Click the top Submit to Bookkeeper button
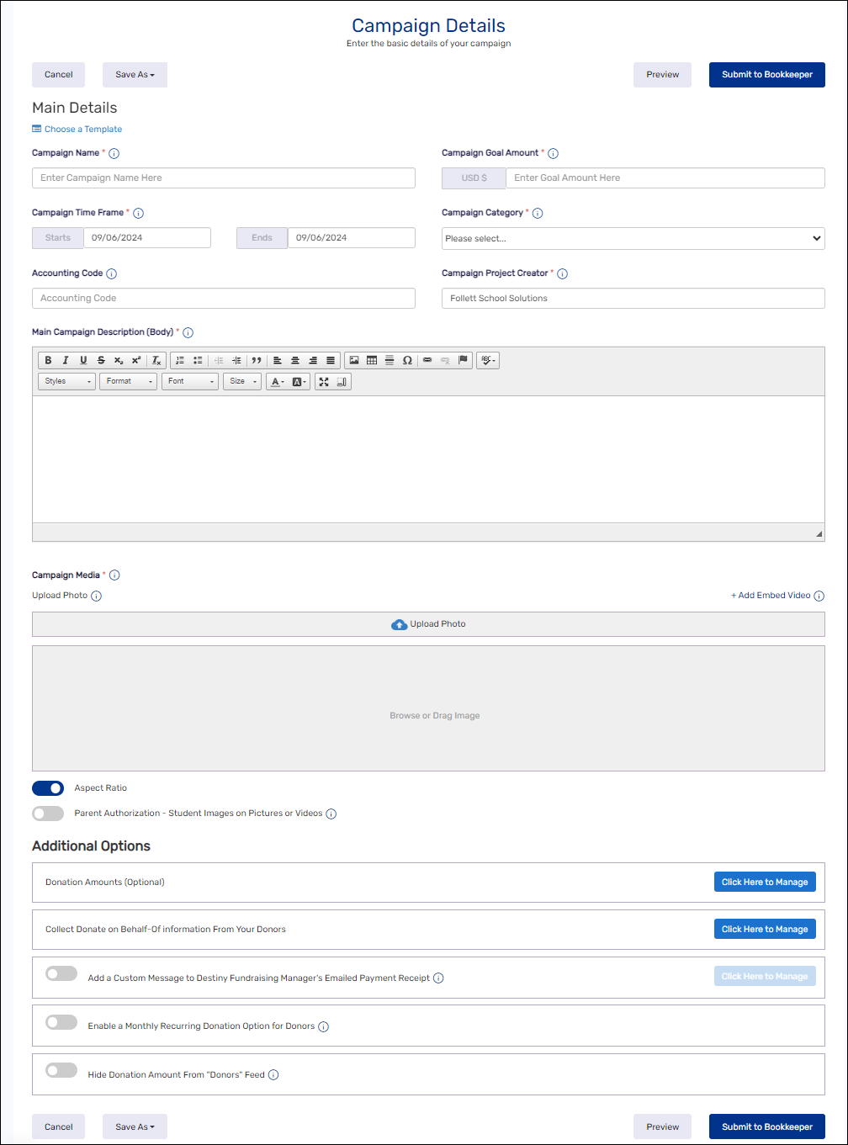The image size is (848, 1145). (766, 75)
